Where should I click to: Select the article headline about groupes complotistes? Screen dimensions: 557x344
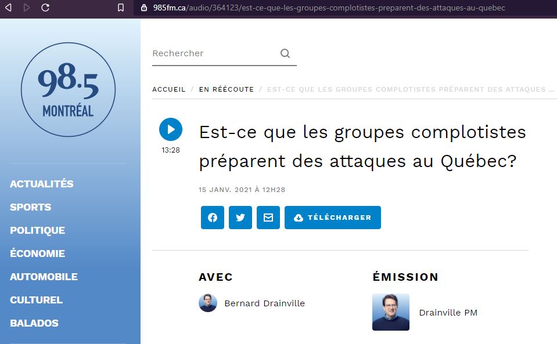pos(362,146)
